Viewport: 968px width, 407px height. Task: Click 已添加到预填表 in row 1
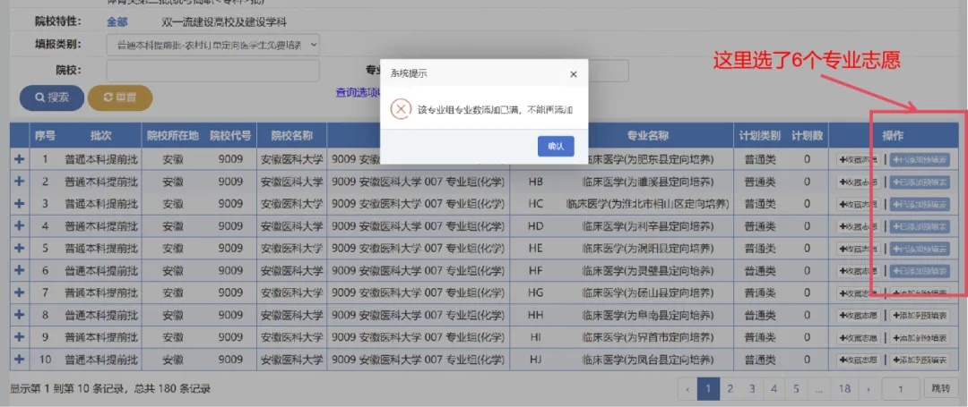point(920,159)
